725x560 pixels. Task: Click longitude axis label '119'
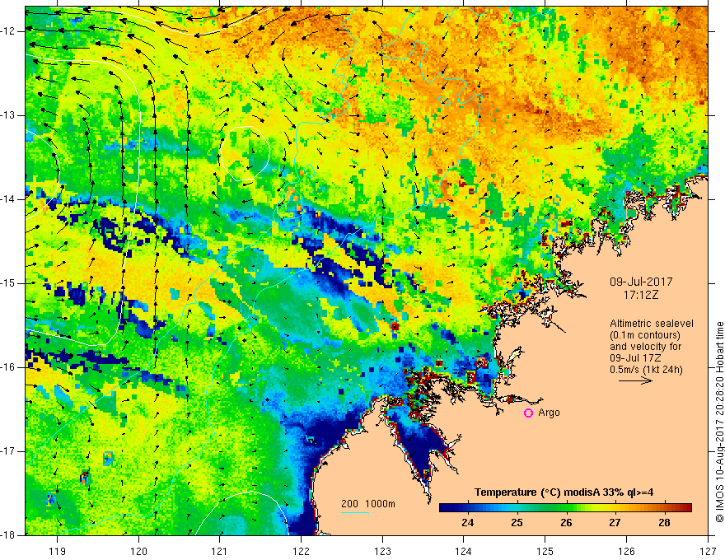coord(58,551)
